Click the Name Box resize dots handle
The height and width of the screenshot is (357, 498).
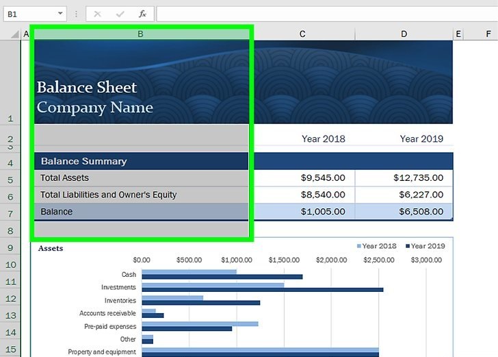76,14
